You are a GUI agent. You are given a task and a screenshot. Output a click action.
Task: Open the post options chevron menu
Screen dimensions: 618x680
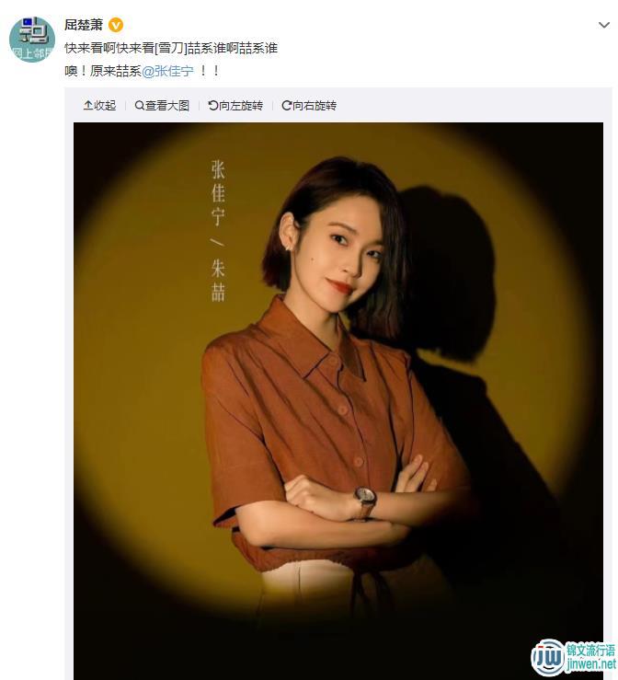pyautogui.click(x=603, y=25)
